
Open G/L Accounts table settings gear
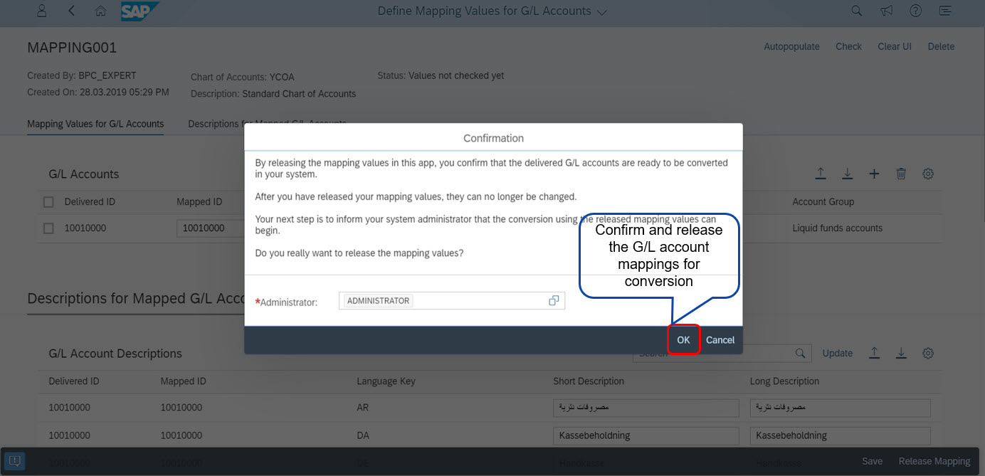pyautogui.click(x=928, y=174)
